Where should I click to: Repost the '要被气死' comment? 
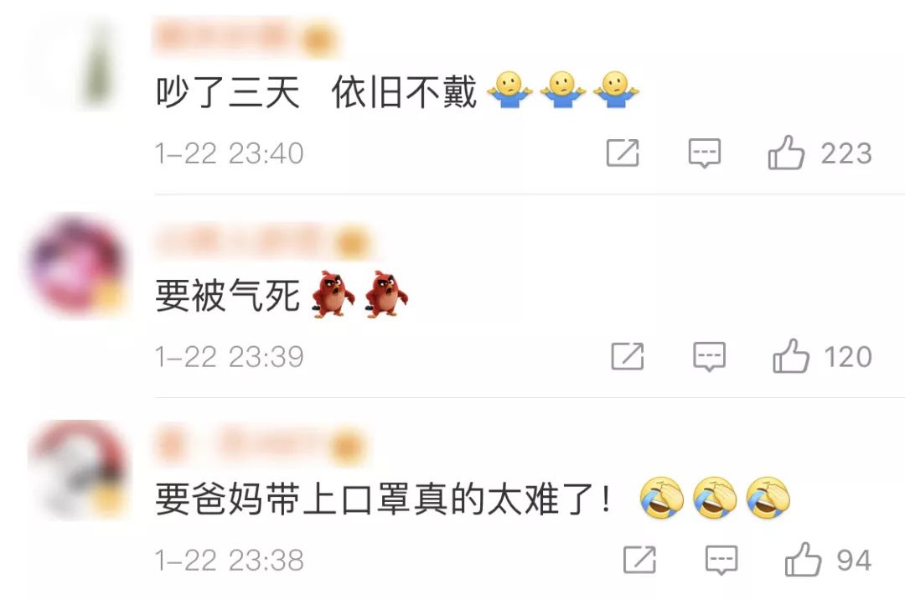coord(628,356)
